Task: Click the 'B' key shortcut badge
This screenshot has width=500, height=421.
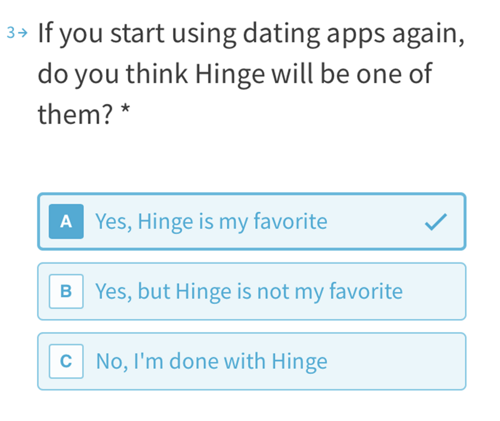Action: [66, 291]
